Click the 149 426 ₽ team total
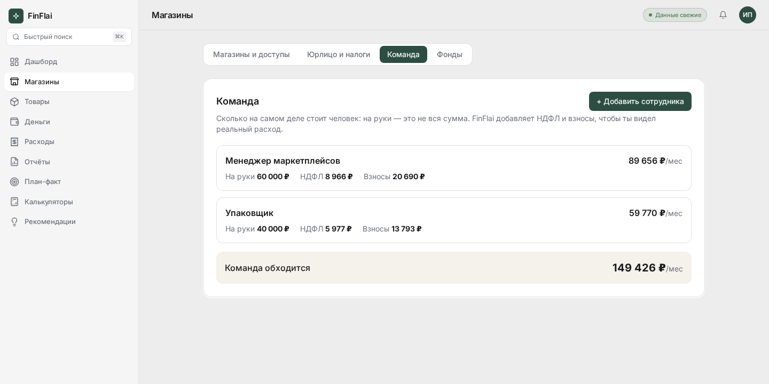The image size is (769, 384). [x=648, y=268]
